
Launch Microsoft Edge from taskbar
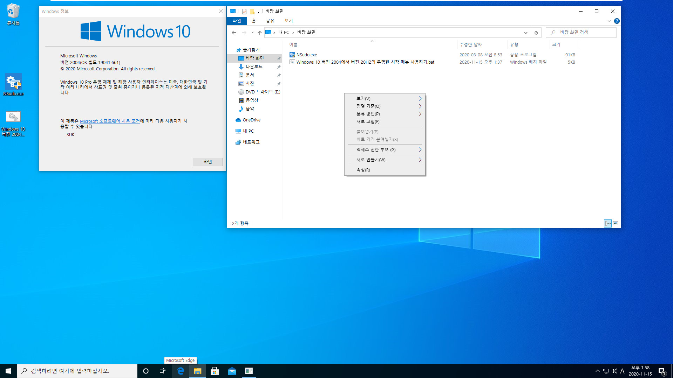pyautogui.click(x=181, y=371)
